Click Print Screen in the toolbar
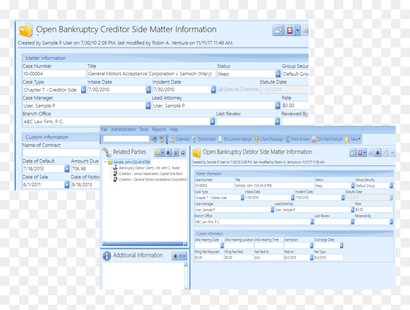The width and height of the screenshot is (410, 310). point(297,139)
